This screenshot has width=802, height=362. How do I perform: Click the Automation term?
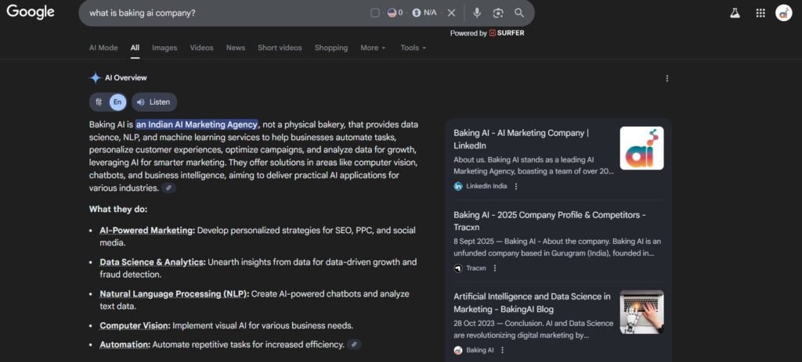(x=125, y=345)
